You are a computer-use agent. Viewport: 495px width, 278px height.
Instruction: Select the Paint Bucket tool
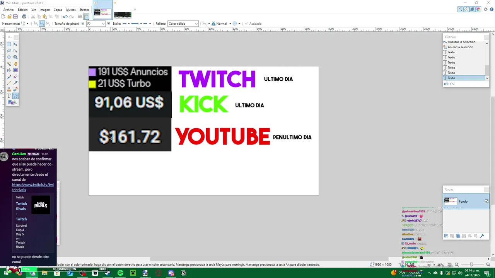coord(9,70)
